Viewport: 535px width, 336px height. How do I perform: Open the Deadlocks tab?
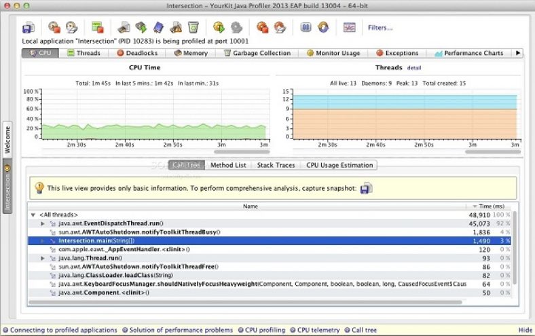(x=137, y=53)
